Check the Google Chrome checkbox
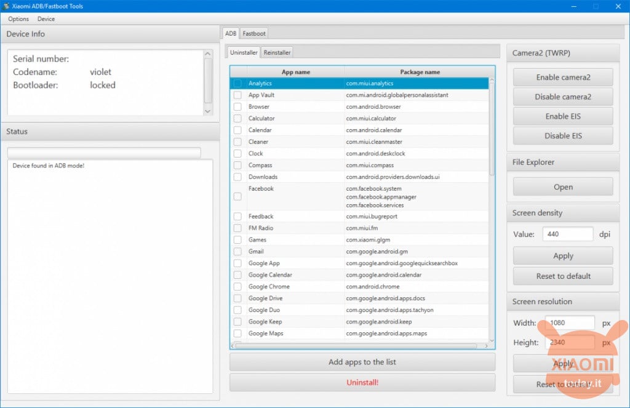The width and height of the screenshot is (630, 408). coord(237,286)
